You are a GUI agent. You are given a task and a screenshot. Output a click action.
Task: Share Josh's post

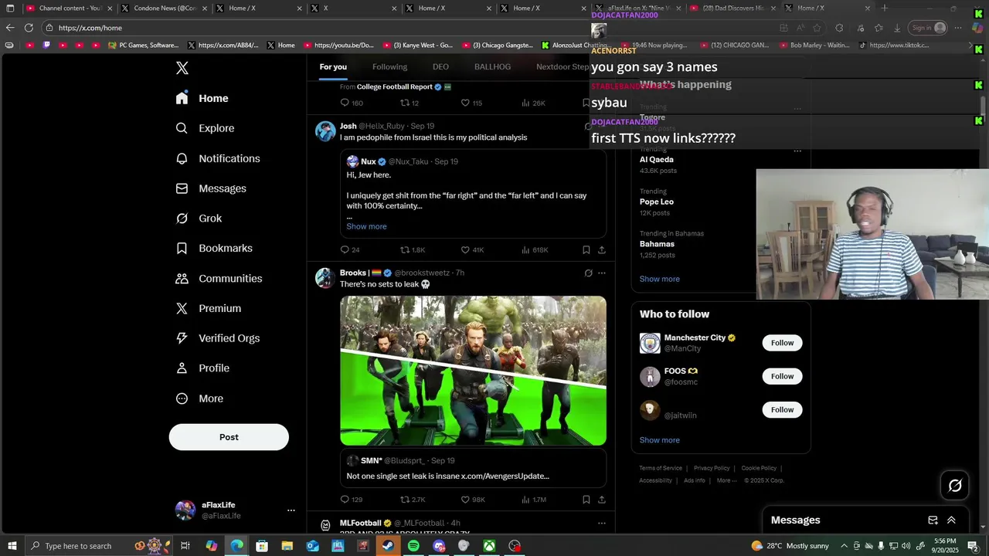(x=602, y=249)
